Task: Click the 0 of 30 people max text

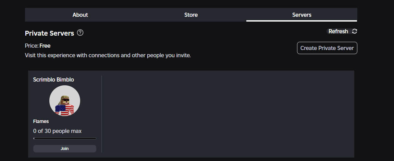Action: coord(57,131)
